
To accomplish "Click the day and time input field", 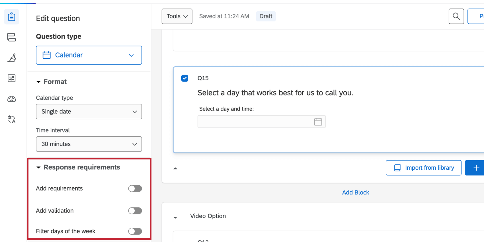I will 255,122.
